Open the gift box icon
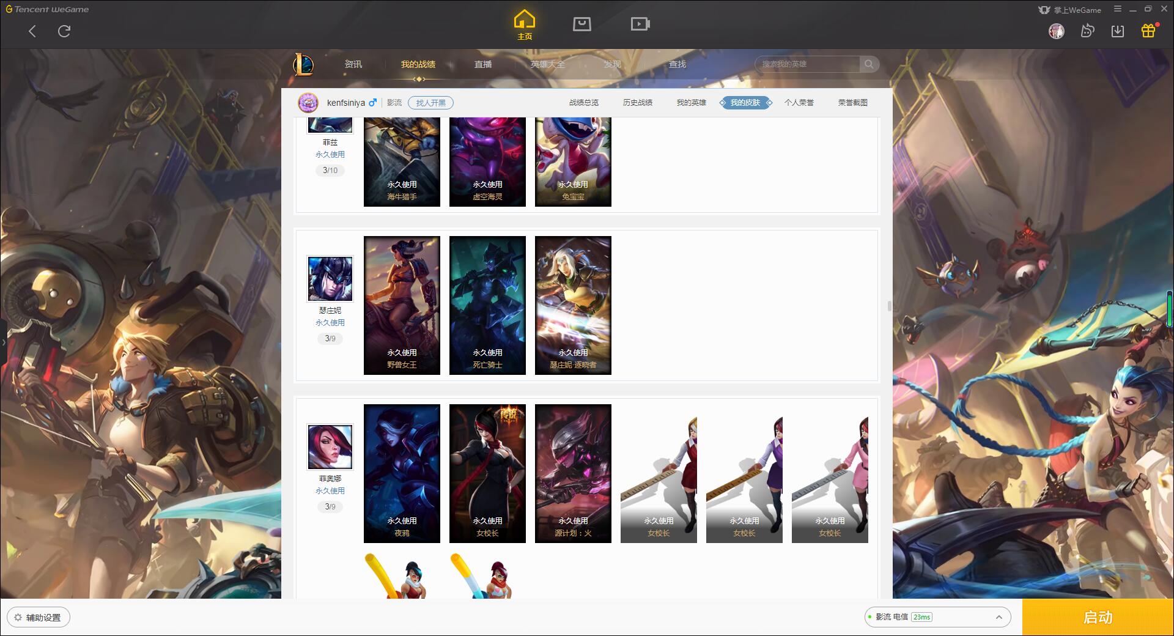1174x636 pixels. click(x=1148, y=31)
